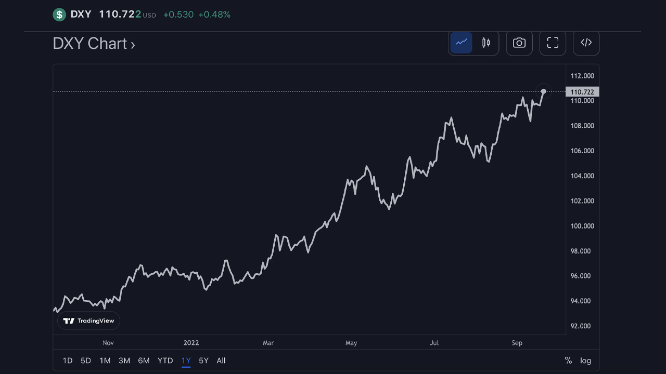Take a chart snapshot with camera icon
The width and height of the screenshot is (666, 374).
pyautogui.click(x=519, y=43)
